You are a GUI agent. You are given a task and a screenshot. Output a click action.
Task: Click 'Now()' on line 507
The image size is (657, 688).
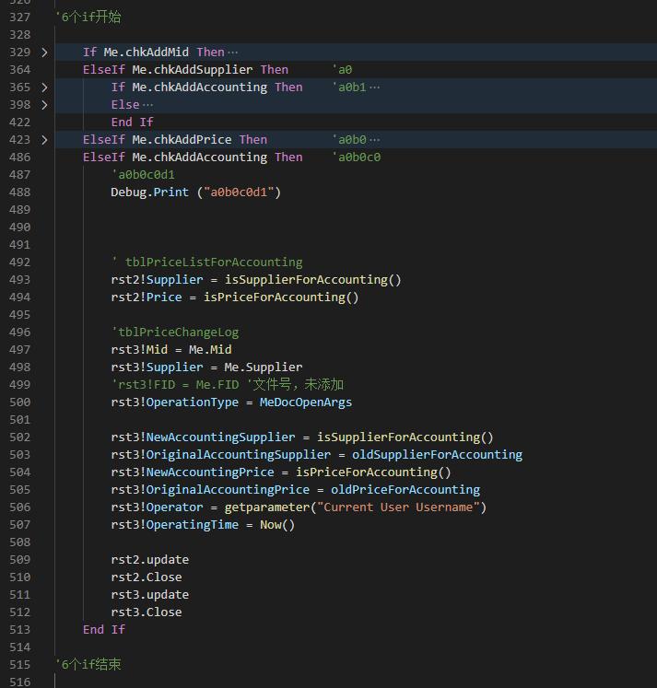[x=277, y=525]
